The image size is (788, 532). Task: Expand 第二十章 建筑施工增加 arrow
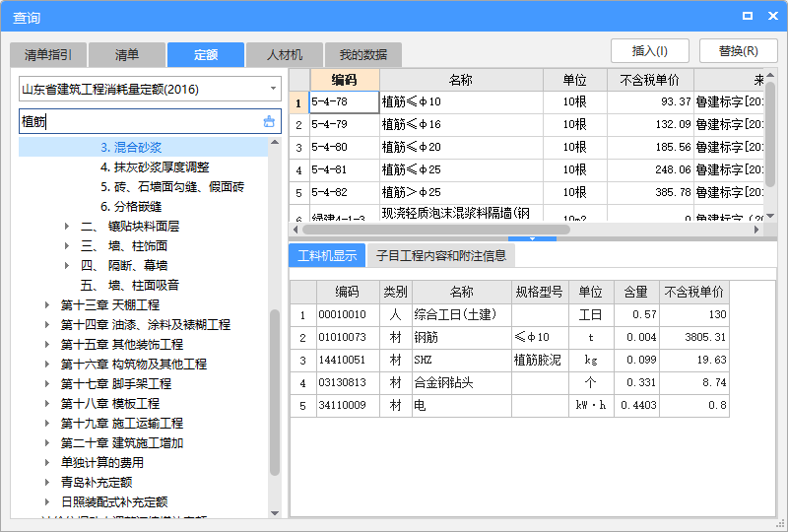pos(47,443)
